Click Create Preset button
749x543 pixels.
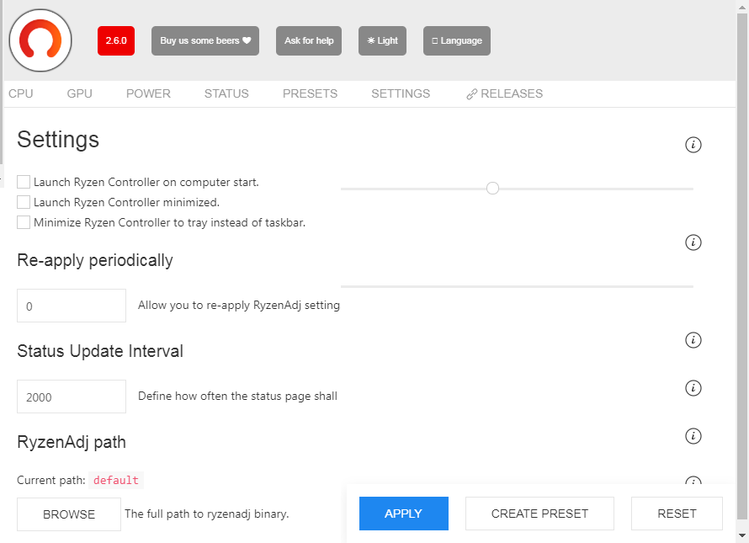click(539, 514)
